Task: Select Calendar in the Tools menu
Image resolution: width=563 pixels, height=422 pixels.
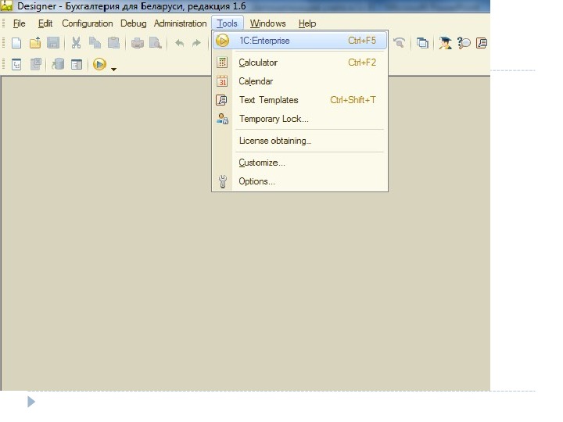Action: click(x=299, y=81)
